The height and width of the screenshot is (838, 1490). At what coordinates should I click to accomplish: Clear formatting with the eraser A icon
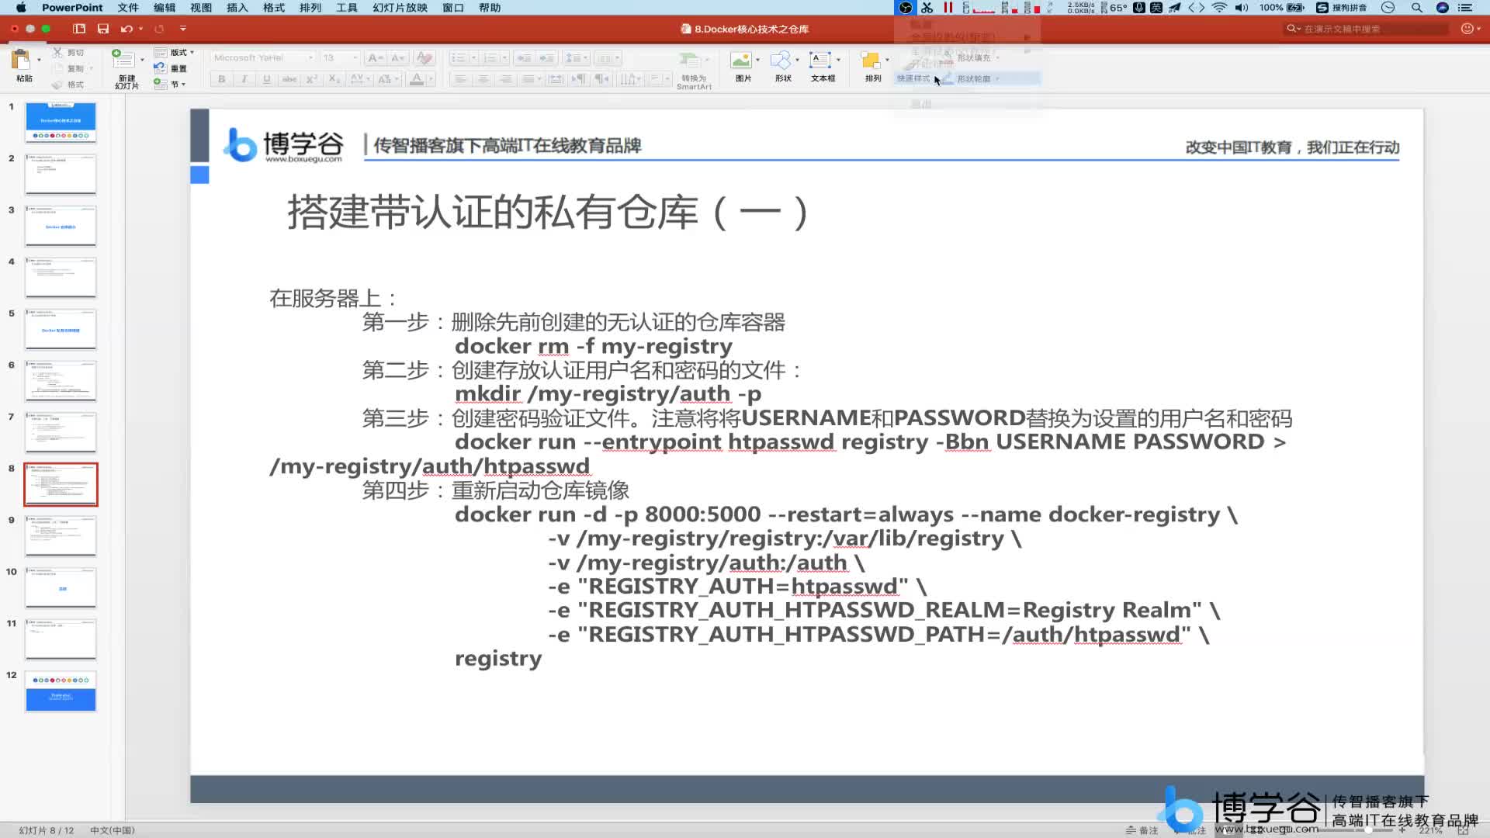click(424, 57)
